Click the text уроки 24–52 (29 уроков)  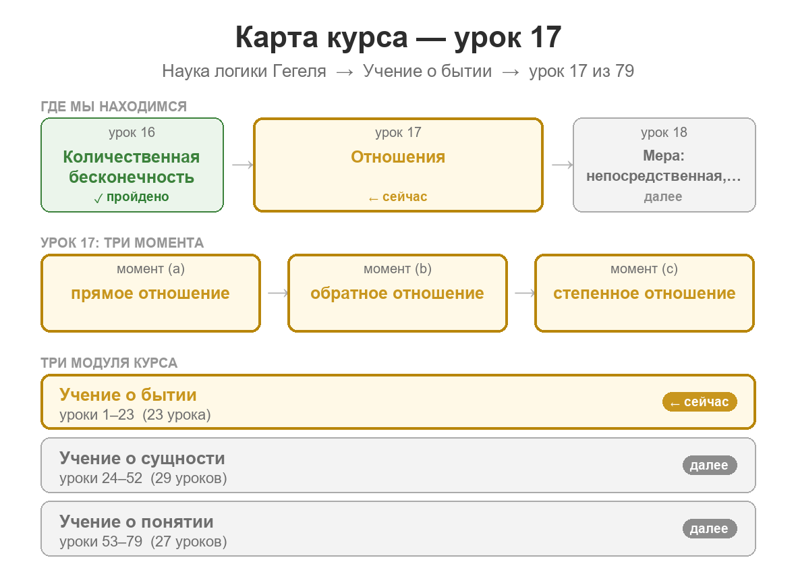coord(143,479)
